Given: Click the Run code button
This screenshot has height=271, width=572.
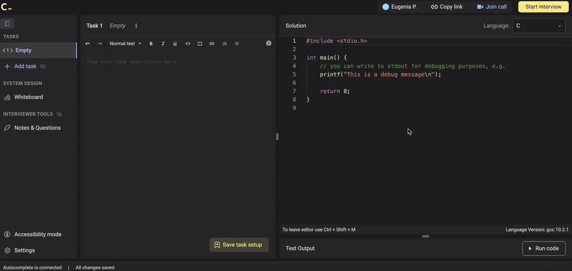Looking at the screenshot, I should (x=543, y=248).
